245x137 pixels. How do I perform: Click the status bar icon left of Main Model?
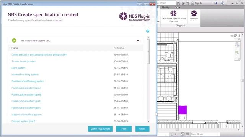[188, 134]
